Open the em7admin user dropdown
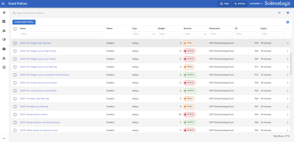The image size is (294, 142). click(256, 4)
